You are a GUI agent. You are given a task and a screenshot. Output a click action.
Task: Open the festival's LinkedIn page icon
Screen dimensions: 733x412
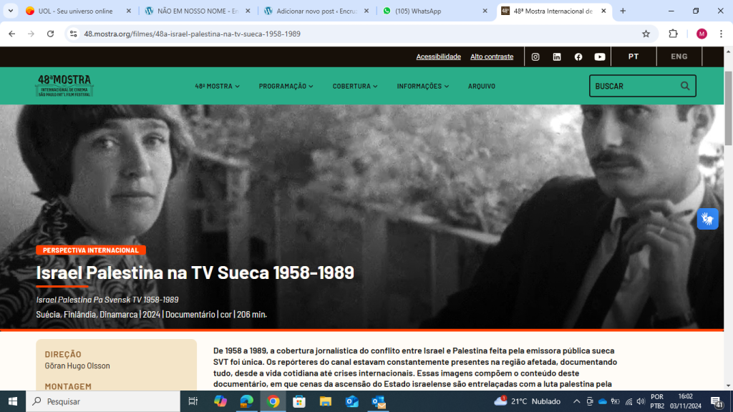(557, 57)
